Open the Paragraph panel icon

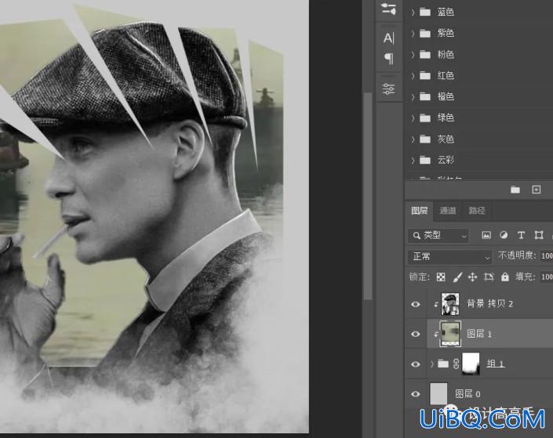click(388, 58)
